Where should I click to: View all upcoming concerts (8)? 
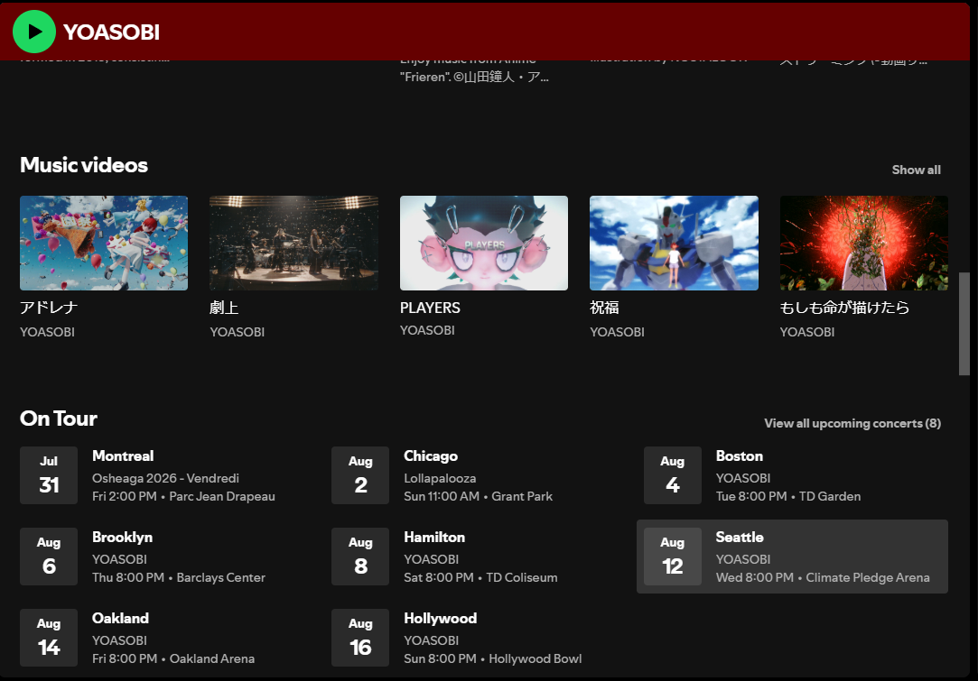point(852,423)
